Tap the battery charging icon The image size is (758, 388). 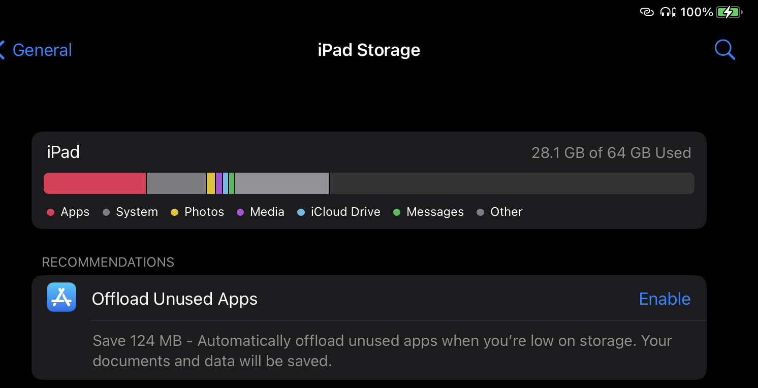[729, 12]
